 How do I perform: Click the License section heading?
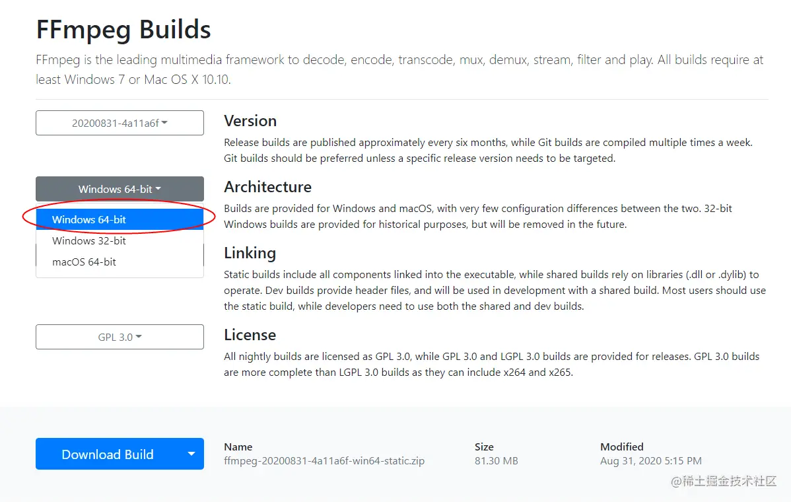point(250,335)
